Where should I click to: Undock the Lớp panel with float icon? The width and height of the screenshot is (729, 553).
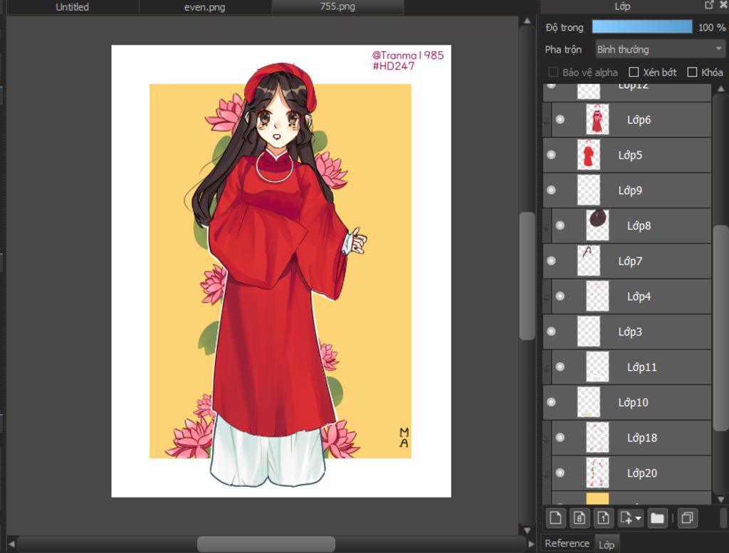click(708, 5)
